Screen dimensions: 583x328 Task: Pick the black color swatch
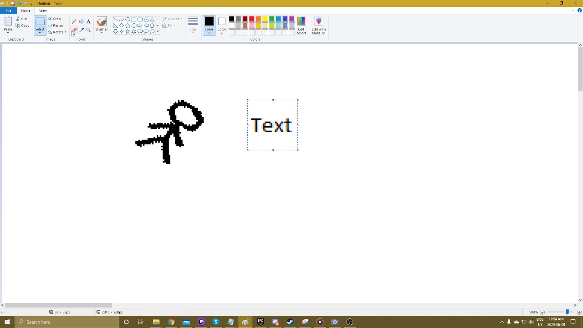[231, 19]
